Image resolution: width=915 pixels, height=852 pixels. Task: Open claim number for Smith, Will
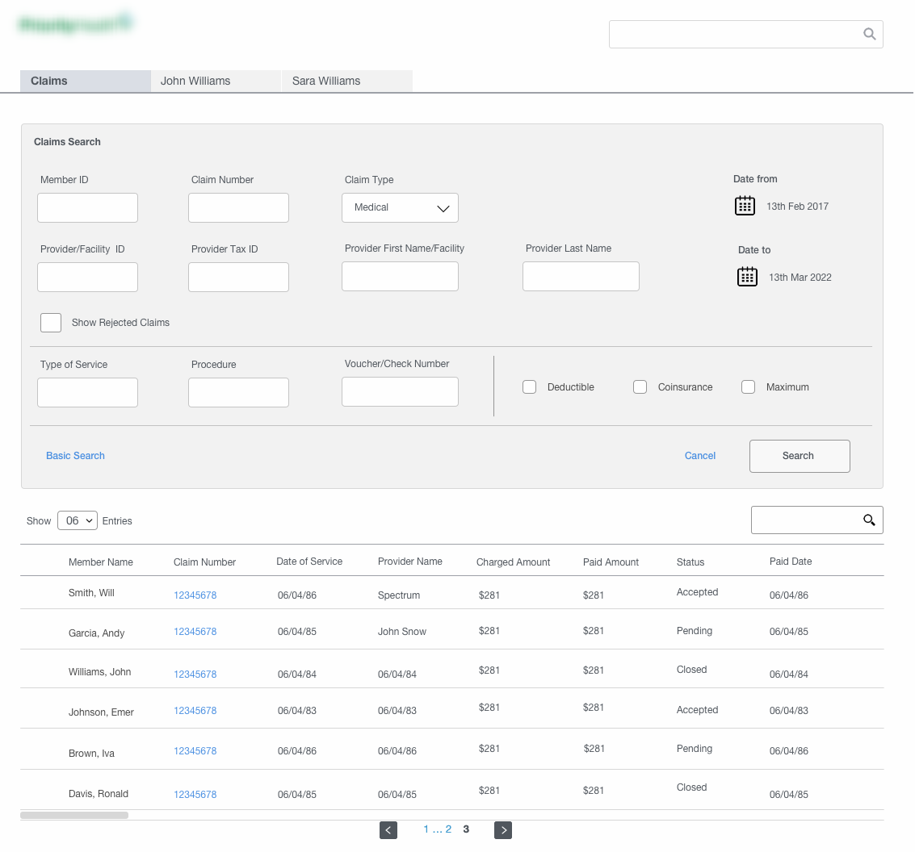coord(195,595)
